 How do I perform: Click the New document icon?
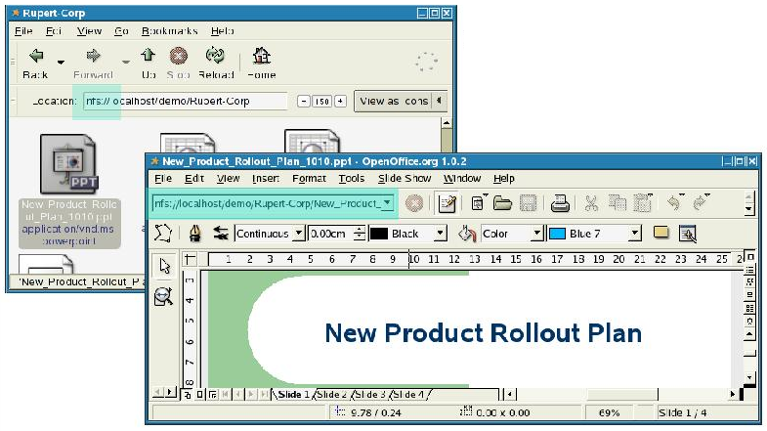pos(478,203)
